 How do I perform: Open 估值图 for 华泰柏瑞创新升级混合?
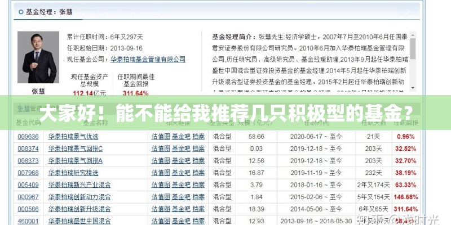[x=161, y=209]
